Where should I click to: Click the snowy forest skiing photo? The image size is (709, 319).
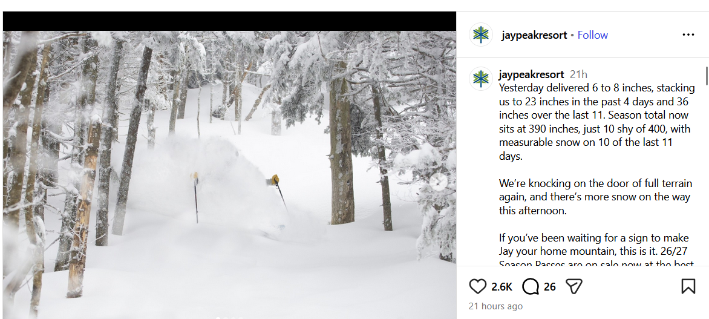(x=230, y=169)
